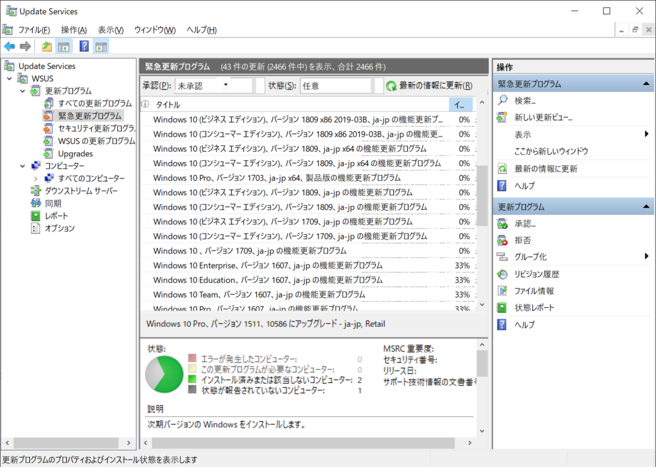Image resolution: width=656 pixels, height=467 pixels.
Task: Open ダウンストリーム サーバー node
Action: coord(81,191)
